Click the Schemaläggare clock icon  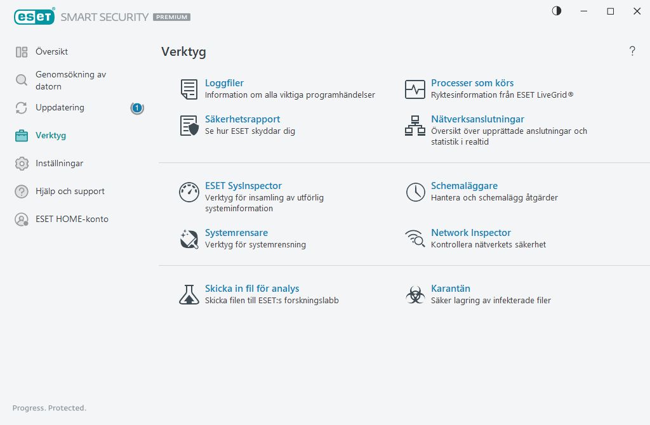click(415, 192)
